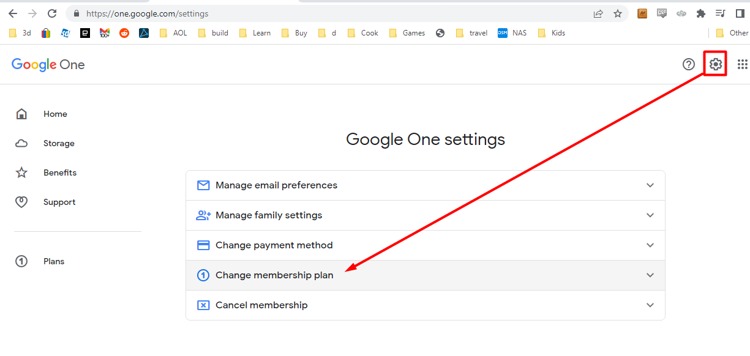The height and width of the screenshot is (356, 750).
Task: Open the shopping bag bookmark icon
Action: coord(46,33)
